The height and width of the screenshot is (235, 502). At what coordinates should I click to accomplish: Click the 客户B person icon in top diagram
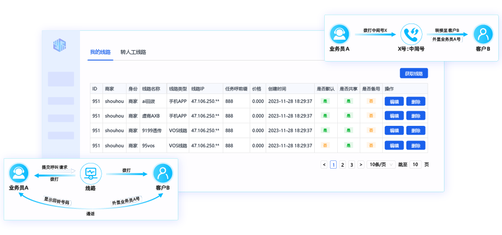click(483, 34)
